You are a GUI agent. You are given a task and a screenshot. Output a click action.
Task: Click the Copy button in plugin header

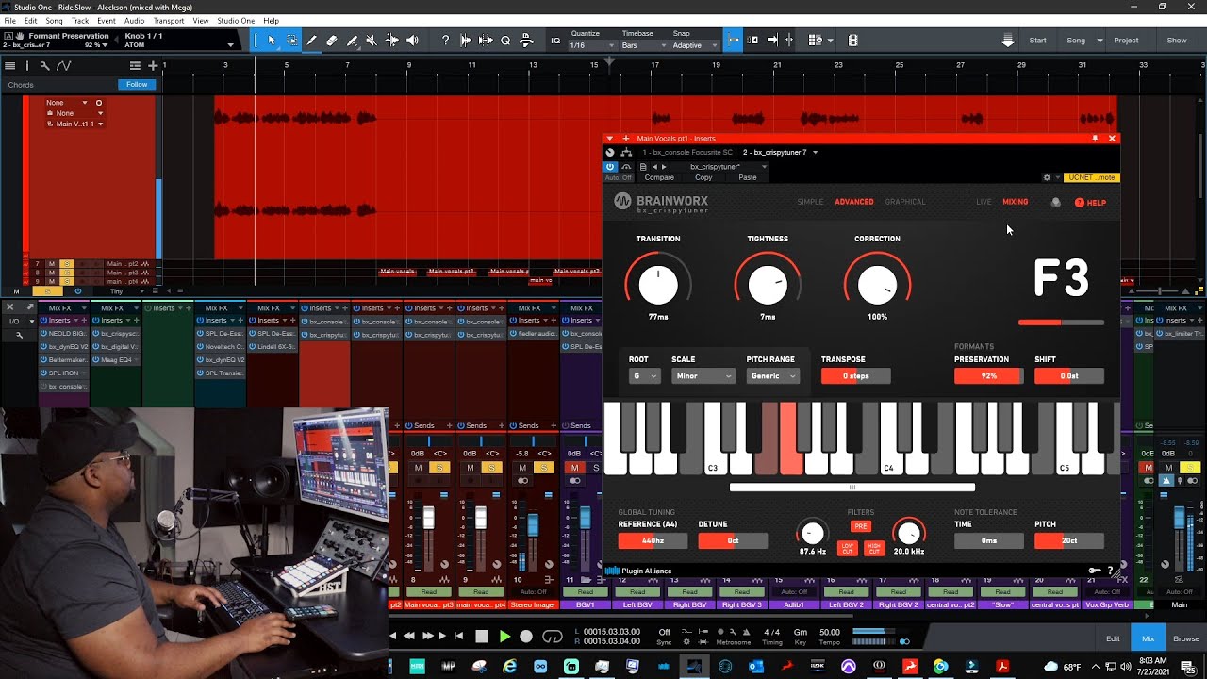point(703,177)
